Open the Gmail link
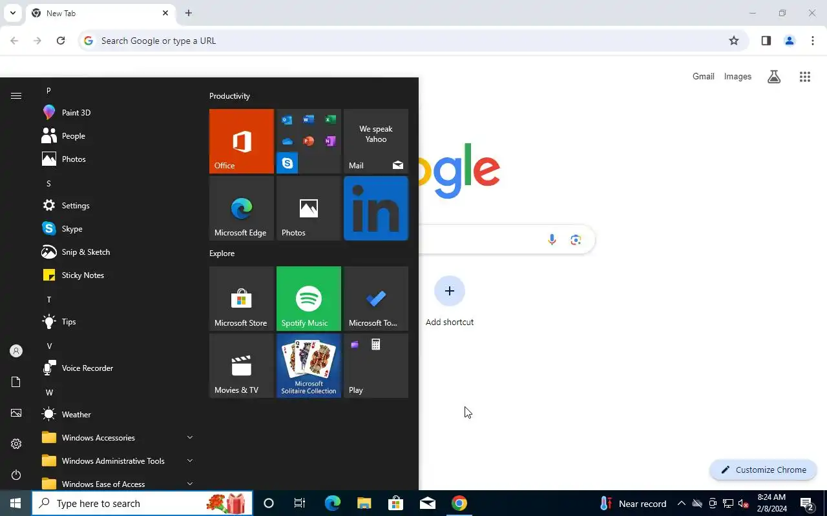 tap(704, 77)
